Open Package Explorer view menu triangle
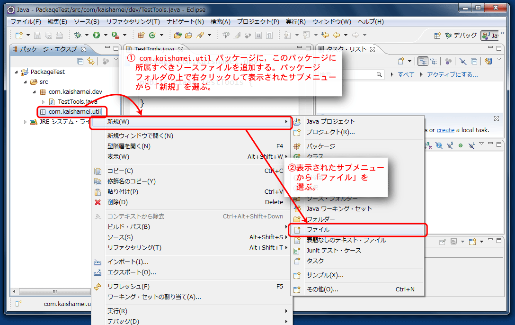 click(115, 60)
